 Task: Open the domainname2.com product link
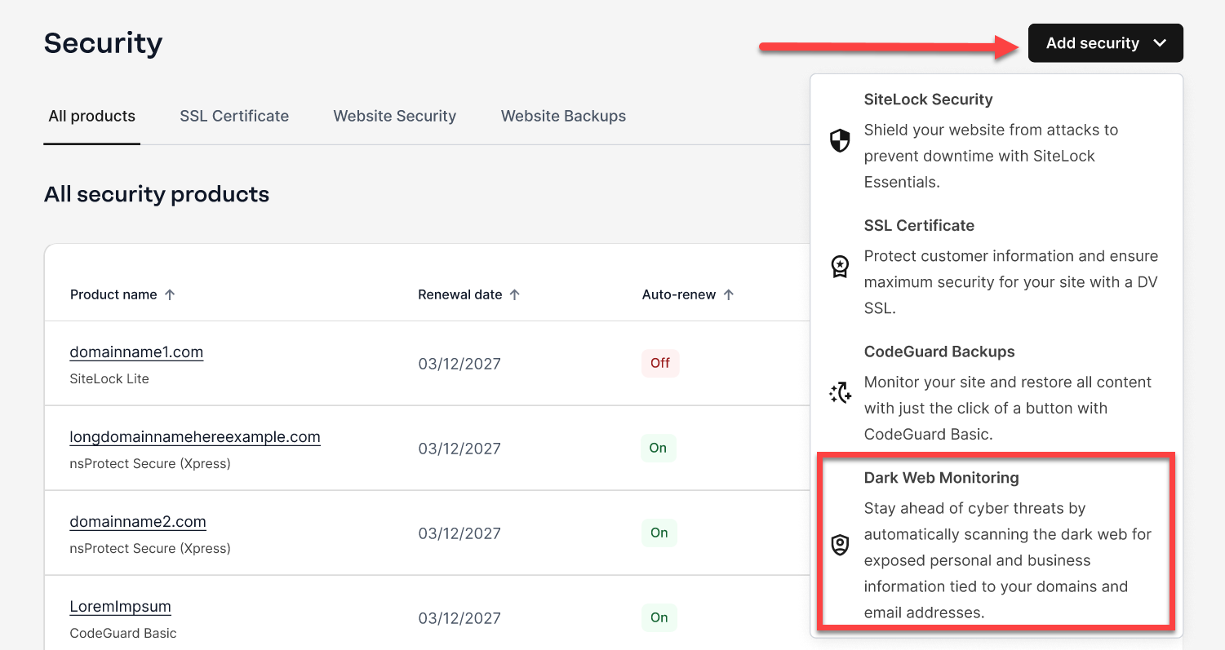138,522
